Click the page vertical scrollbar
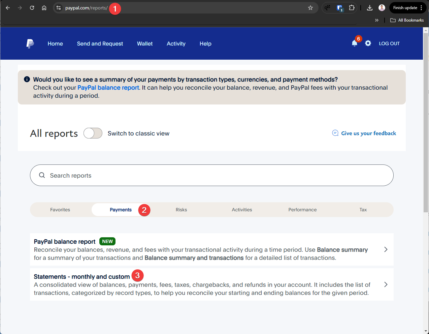The height and width of the screenshot is (334, 429). [426, 123]
